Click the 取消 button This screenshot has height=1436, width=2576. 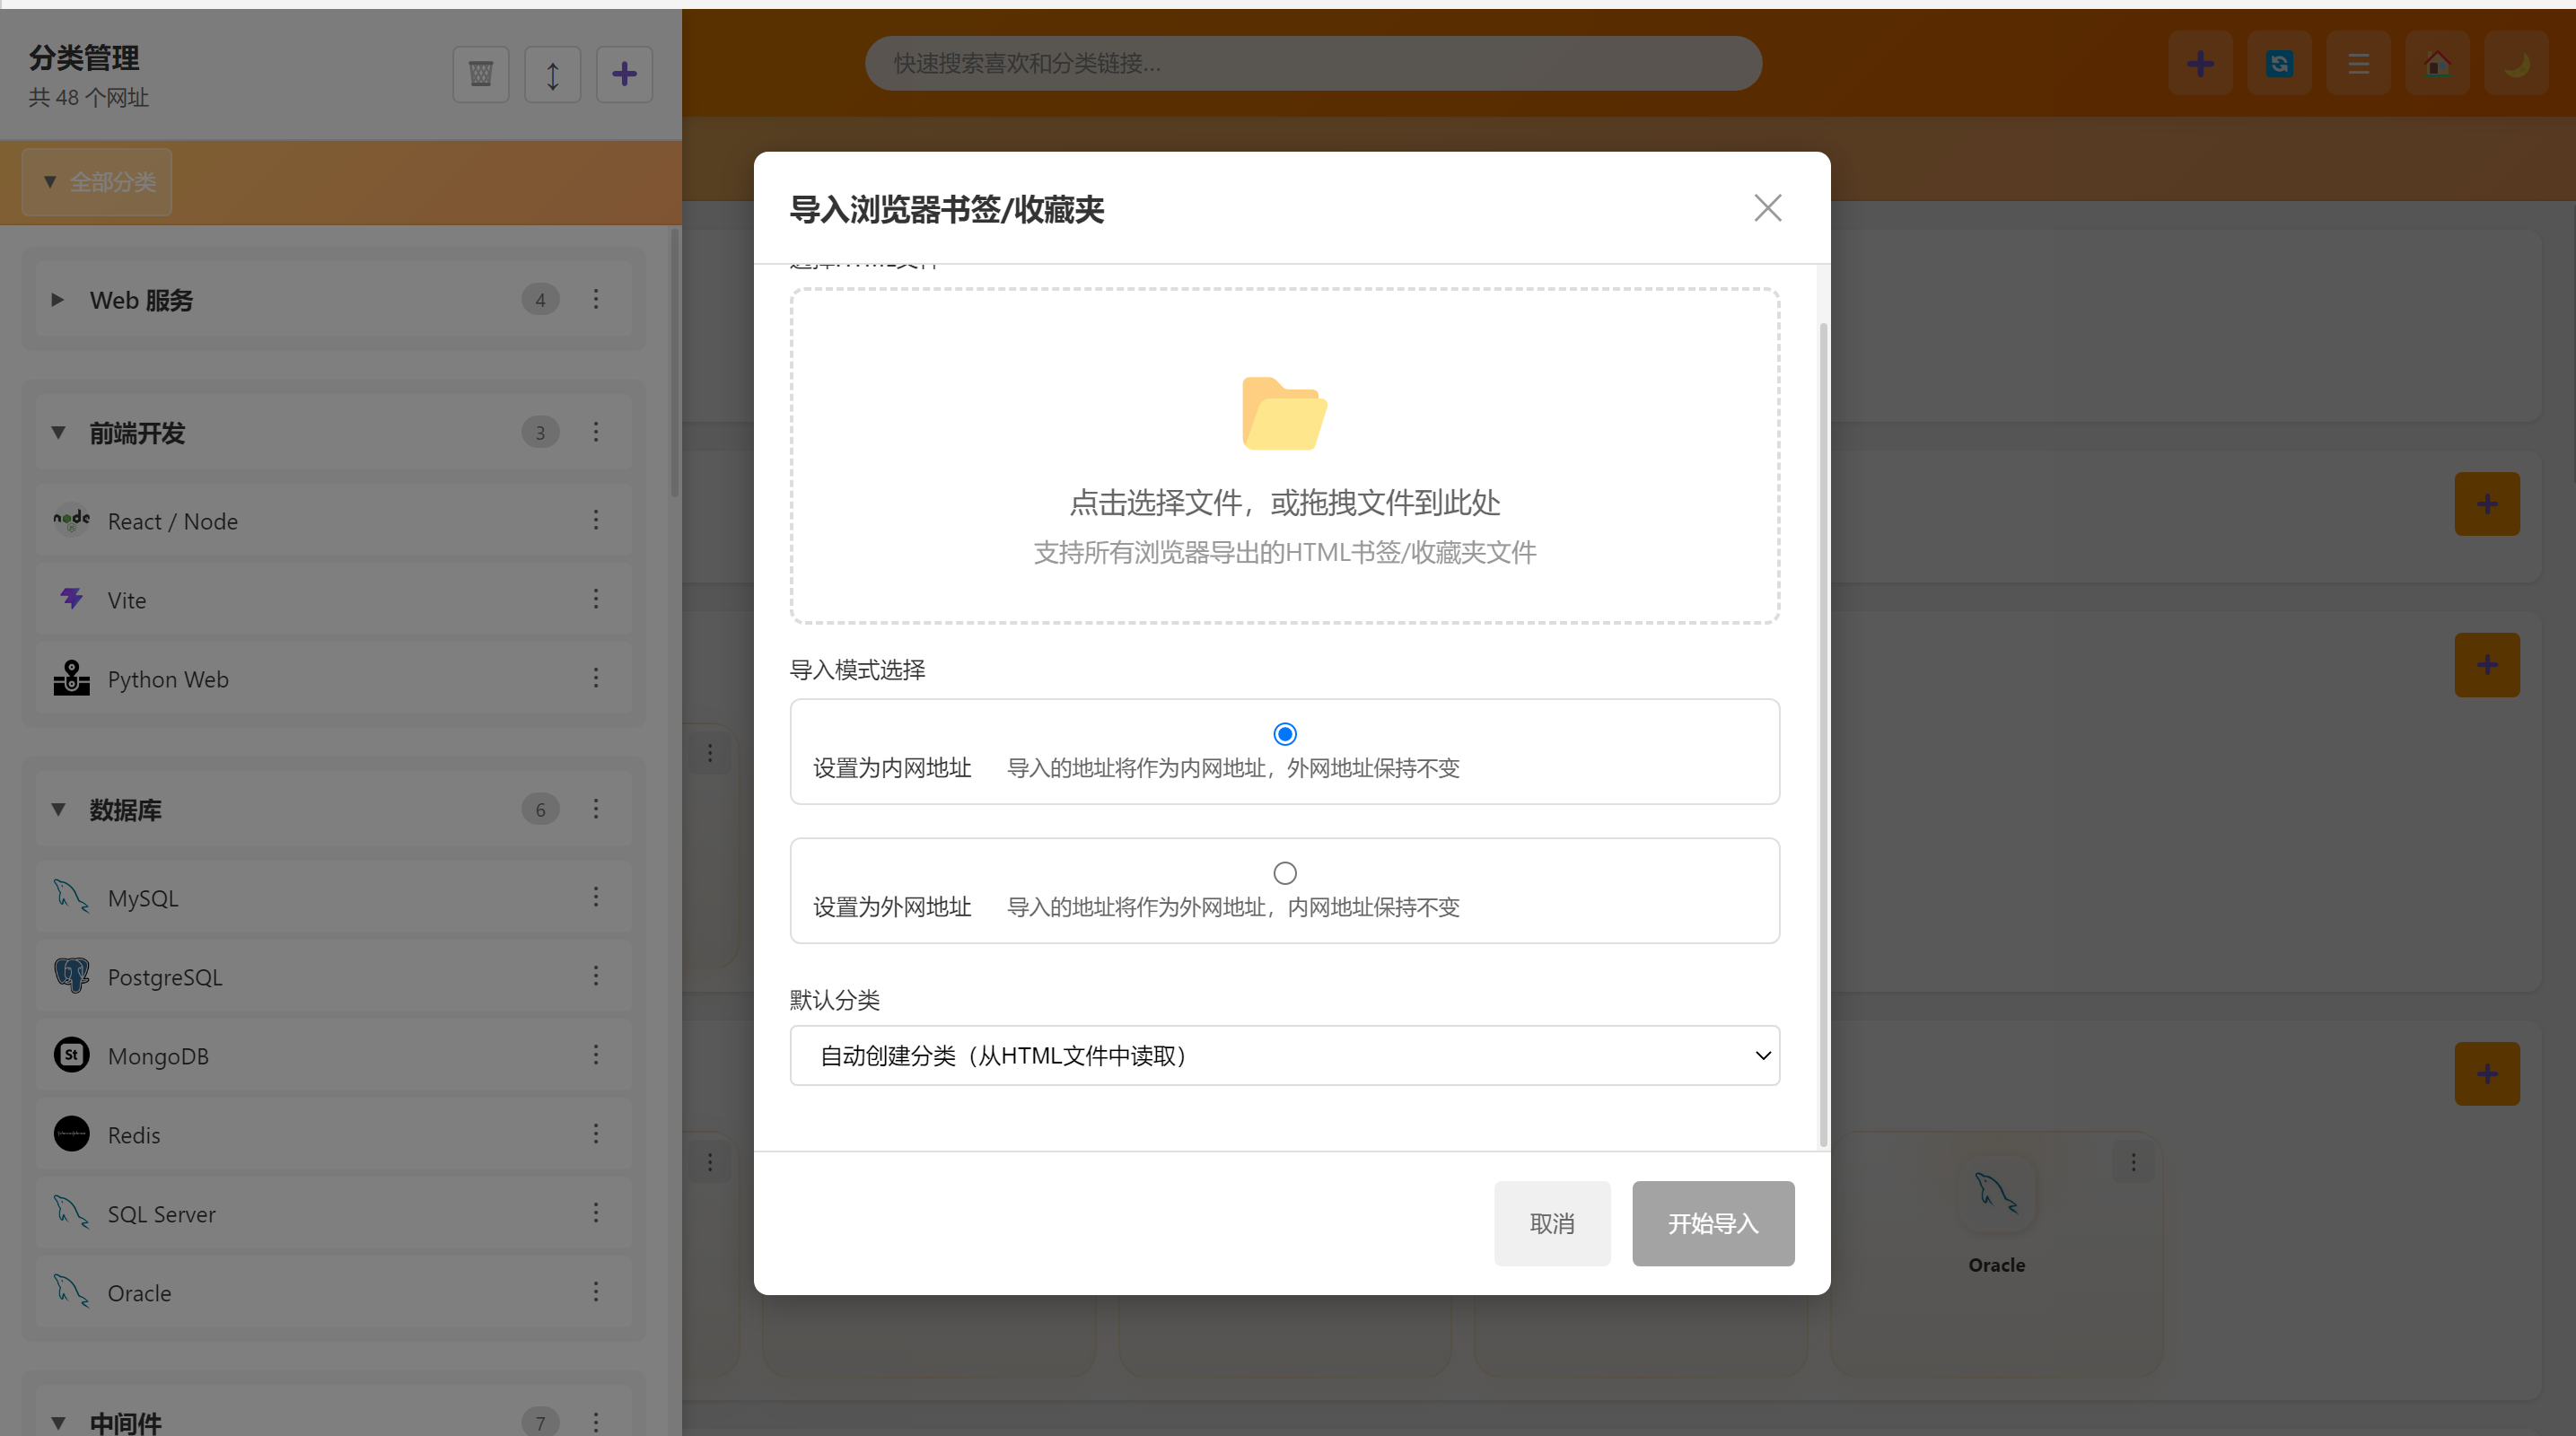pyautogui.click(x=1552, y=1223)
